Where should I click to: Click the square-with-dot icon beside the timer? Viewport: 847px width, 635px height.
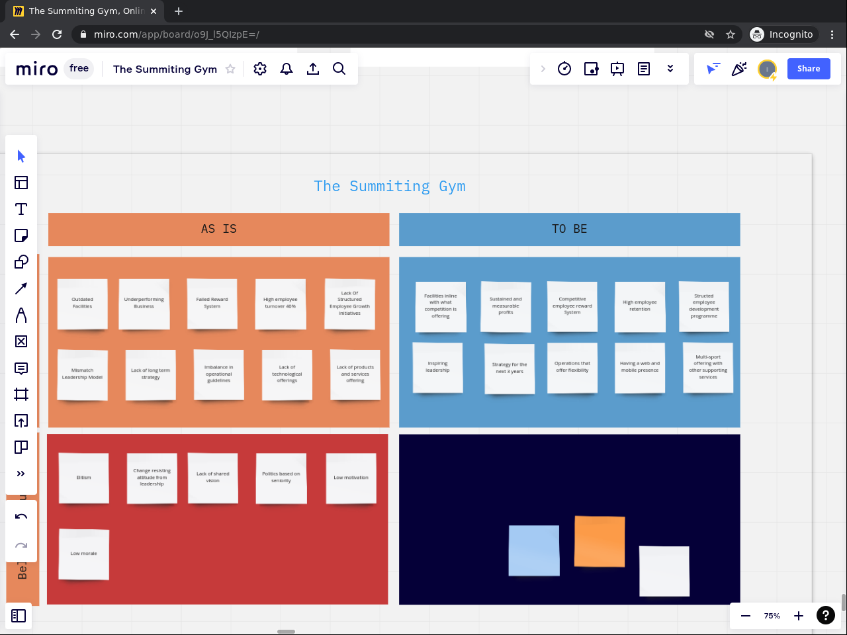coord(591,69)
